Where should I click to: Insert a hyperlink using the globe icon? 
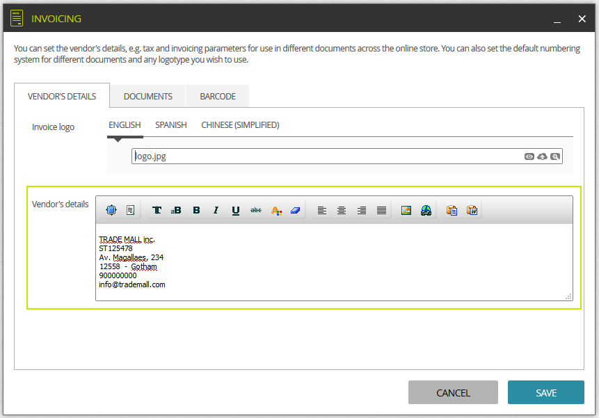click(426, 210)
